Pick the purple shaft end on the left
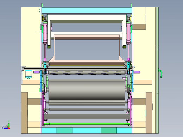The image size is (183, 137). [x=37, y=72]
